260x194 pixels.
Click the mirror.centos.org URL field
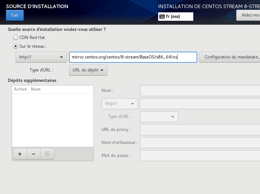pos(133,57)
